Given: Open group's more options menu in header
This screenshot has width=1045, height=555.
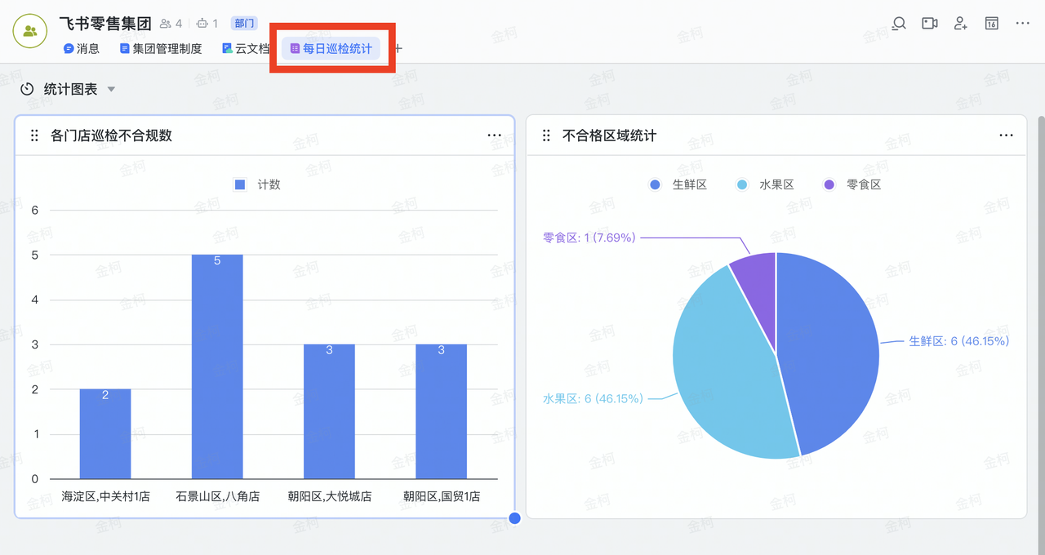Looking at the screenshot, I should tap(1022, 24).
